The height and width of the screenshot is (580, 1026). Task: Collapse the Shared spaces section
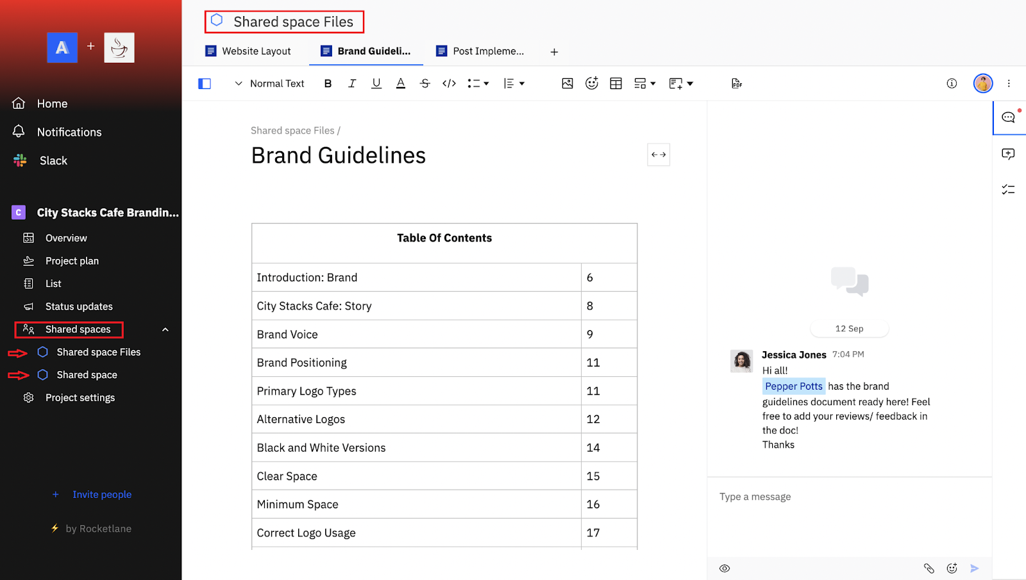point(165,329)
